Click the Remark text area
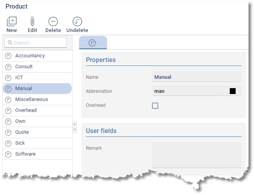Screen dimensions: 254x195 (197, 155)
